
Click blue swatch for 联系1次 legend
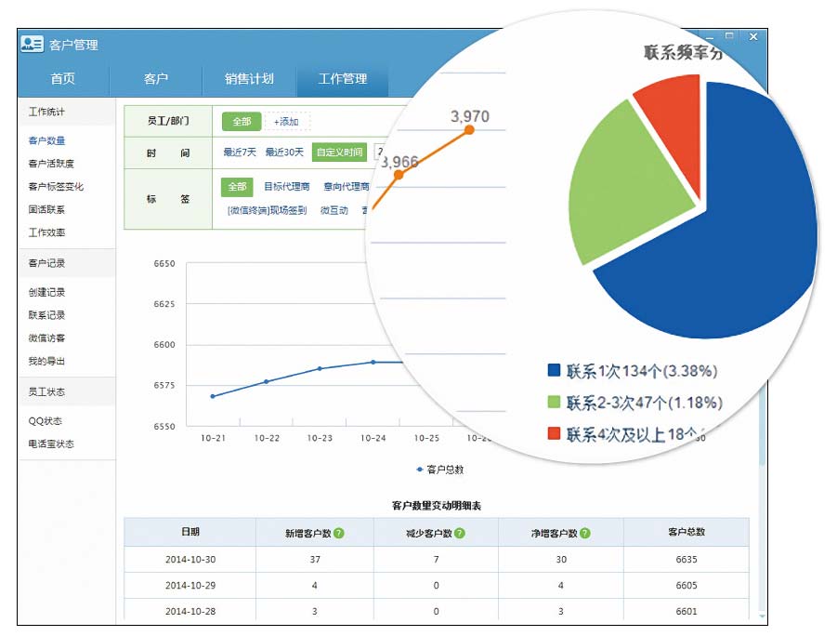[554, 370]
